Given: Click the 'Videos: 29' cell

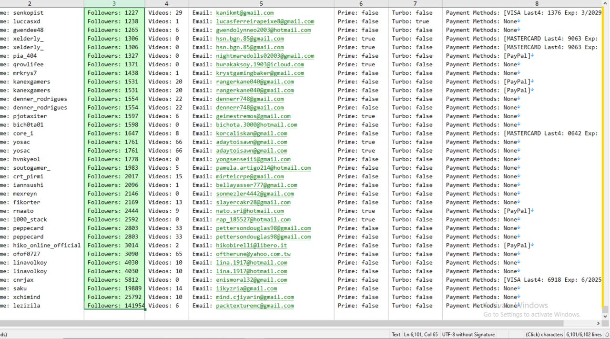Looking at the screenshot, I should pos(167,13).
